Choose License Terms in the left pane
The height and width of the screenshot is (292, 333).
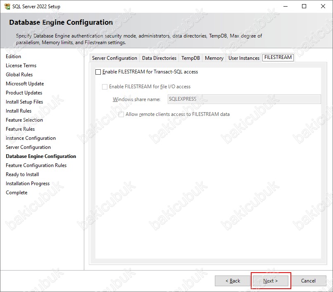pos(21,66)
